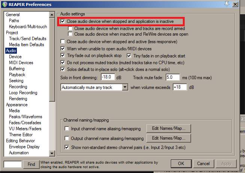Click the Track mute fade ms field
The width and height of the screenshot is (245, 173).
173,77
